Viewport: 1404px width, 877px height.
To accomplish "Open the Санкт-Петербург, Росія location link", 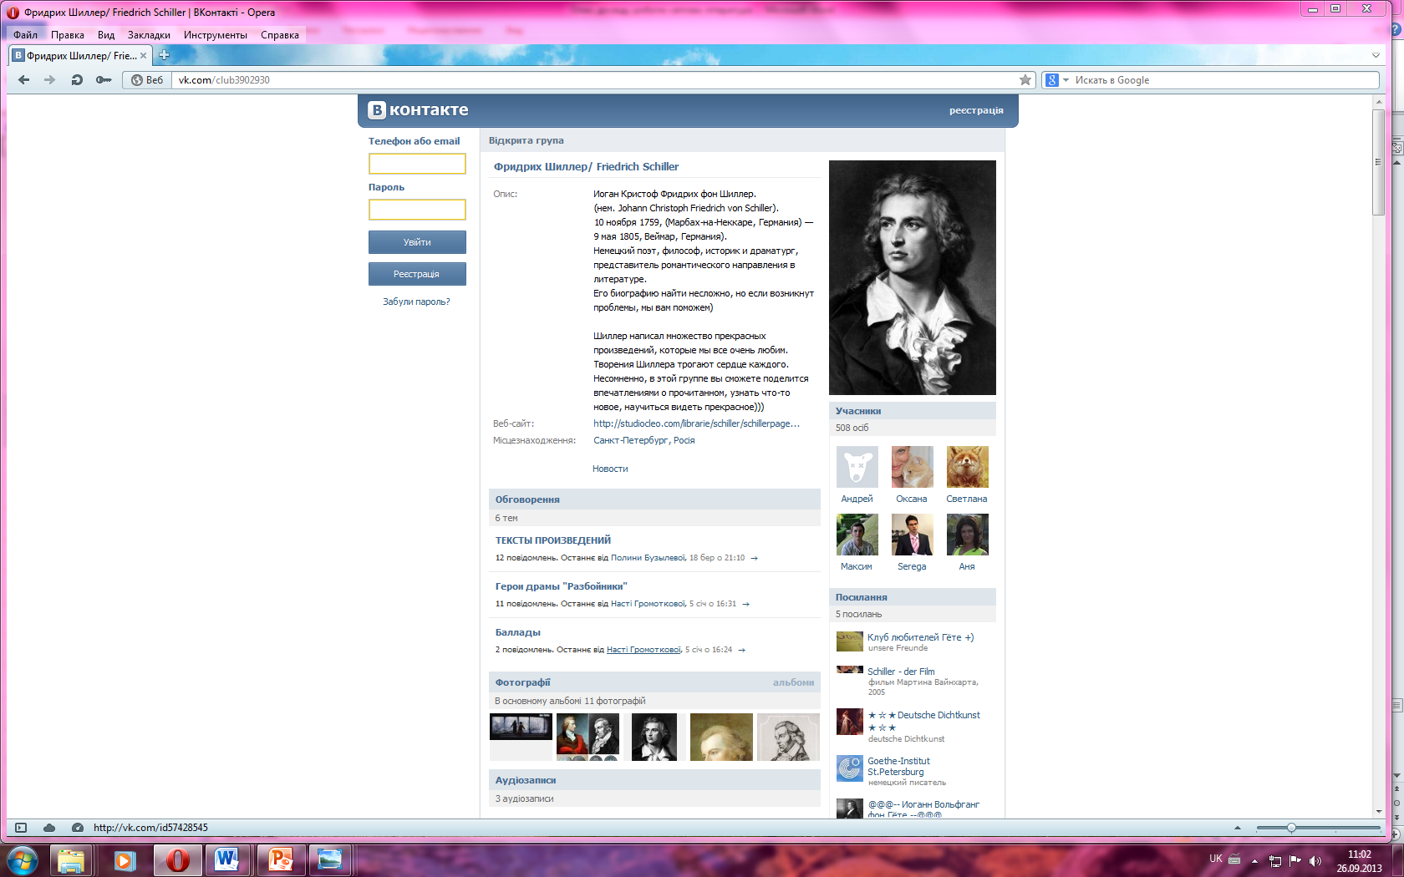I will pos(643,440).
